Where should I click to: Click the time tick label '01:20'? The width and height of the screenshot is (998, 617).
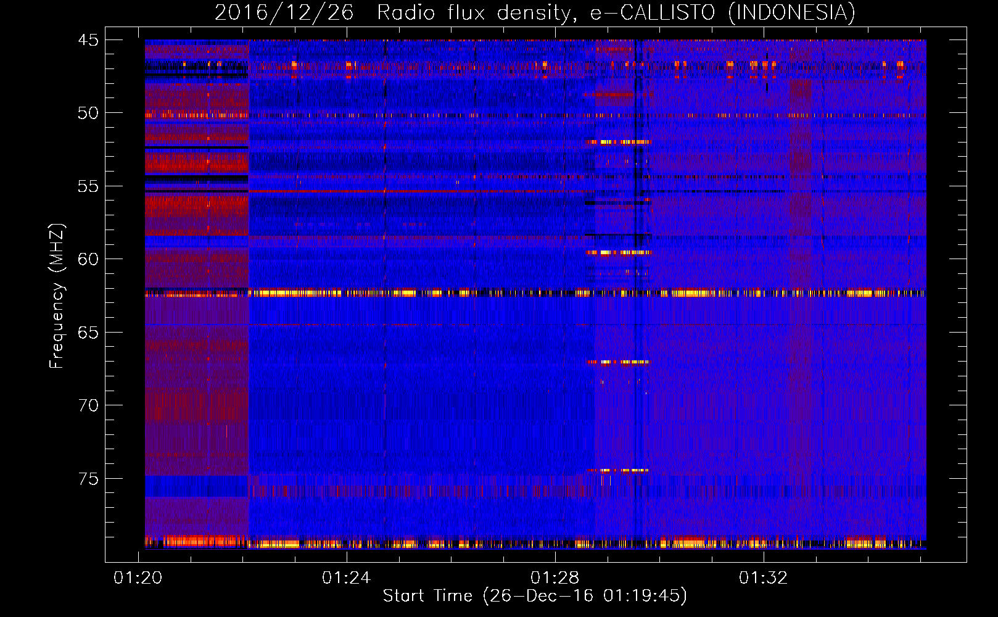(138, 578)
